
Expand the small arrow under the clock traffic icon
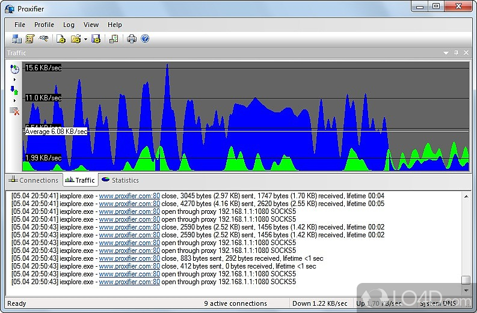click(x=14, y=79)
